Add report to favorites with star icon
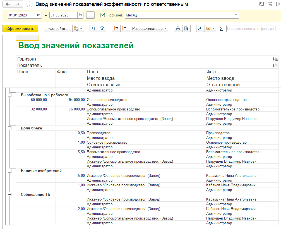The image size is (281, 229). point(29,4)
